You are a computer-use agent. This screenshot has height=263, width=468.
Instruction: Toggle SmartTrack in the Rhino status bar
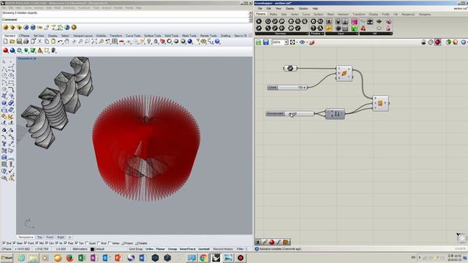(187, 249)
